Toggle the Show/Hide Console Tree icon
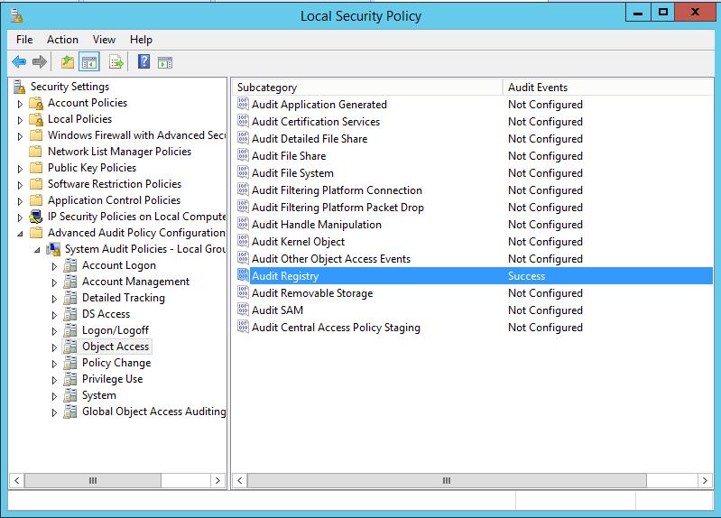 point(89,62)
